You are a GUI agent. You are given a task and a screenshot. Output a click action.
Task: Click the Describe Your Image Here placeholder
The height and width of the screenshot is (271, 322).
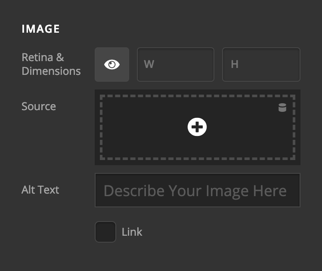(x=195, y=191)
